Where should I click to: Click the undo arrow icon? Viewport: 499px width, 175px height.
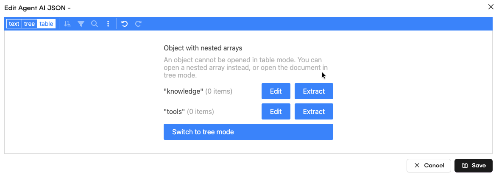[x=124, y=24]
